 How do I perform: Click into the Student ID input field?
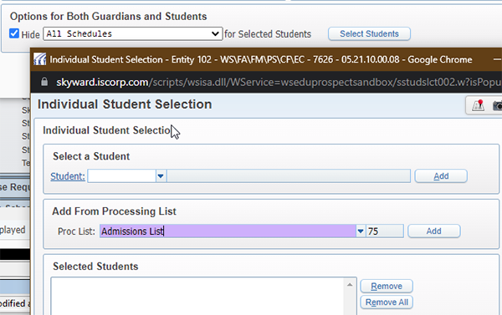(122, 176)
